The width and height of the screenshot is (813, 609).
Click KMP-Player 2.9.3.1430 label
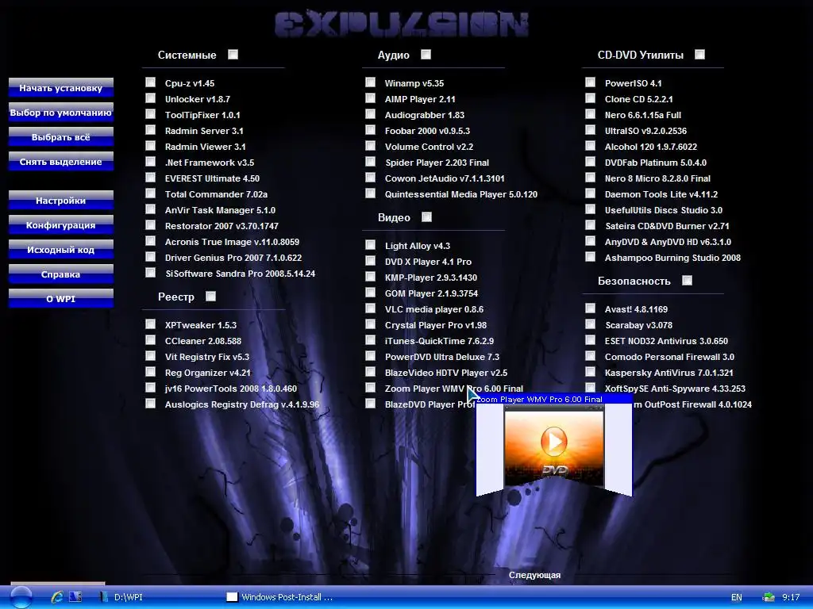[431, 278]
